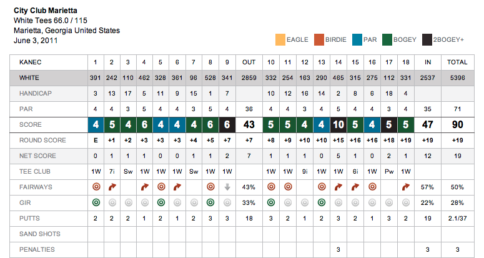
Task: Click the fairway hit target icon for hole 8
Action: (209, 186)
